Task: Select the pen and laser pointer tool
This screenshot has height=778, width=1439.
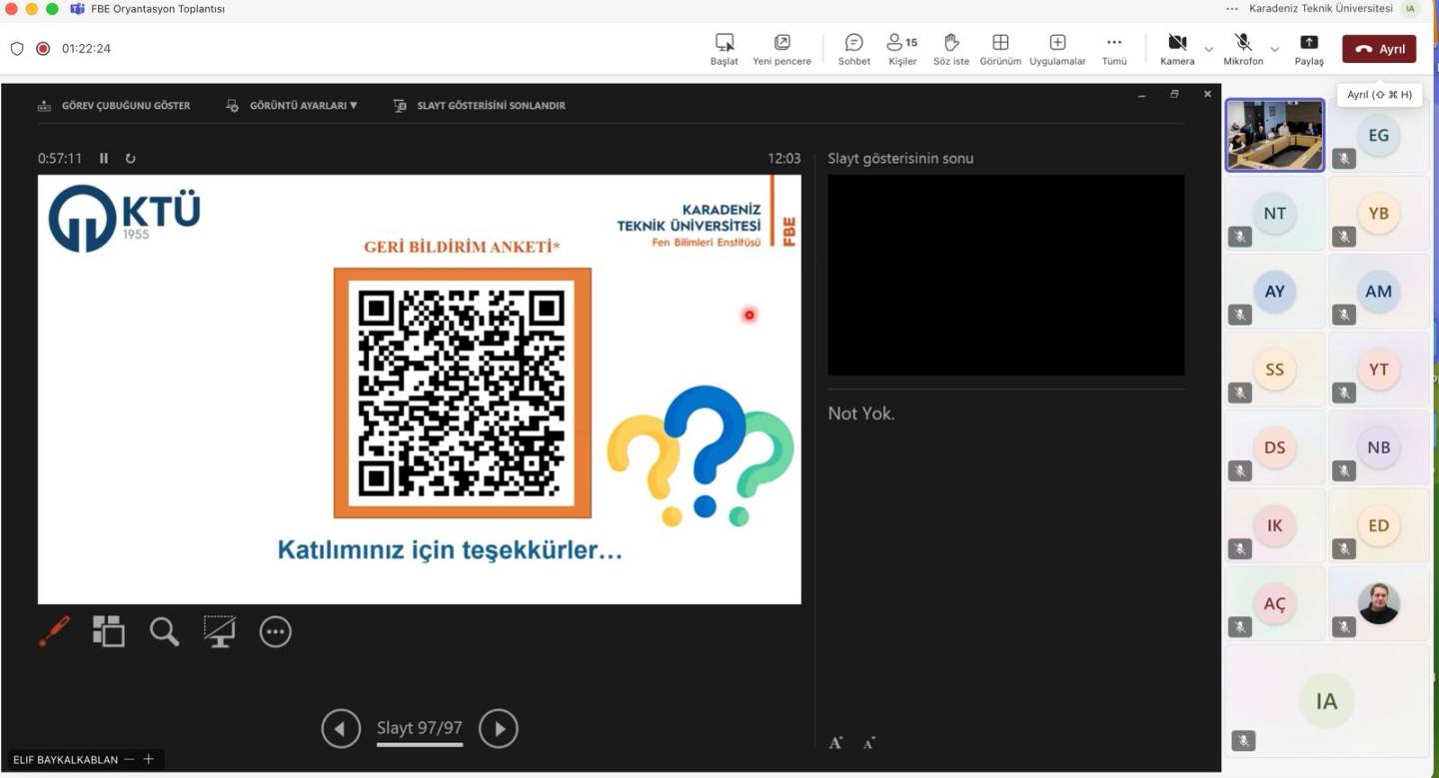Action: pos(55,631)
